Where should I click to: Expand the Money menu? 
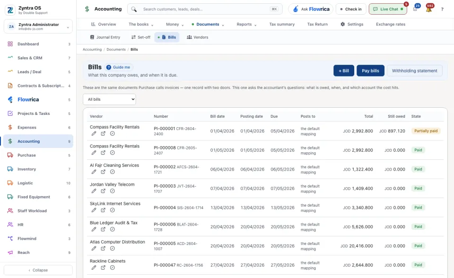click(175, 24)
